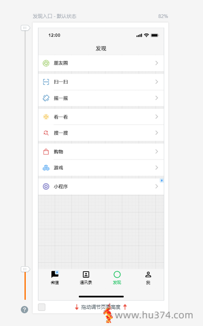Switch to the 通讯录 contacts tab
Viewport: 203px width, 326px height.
point(86,278)
